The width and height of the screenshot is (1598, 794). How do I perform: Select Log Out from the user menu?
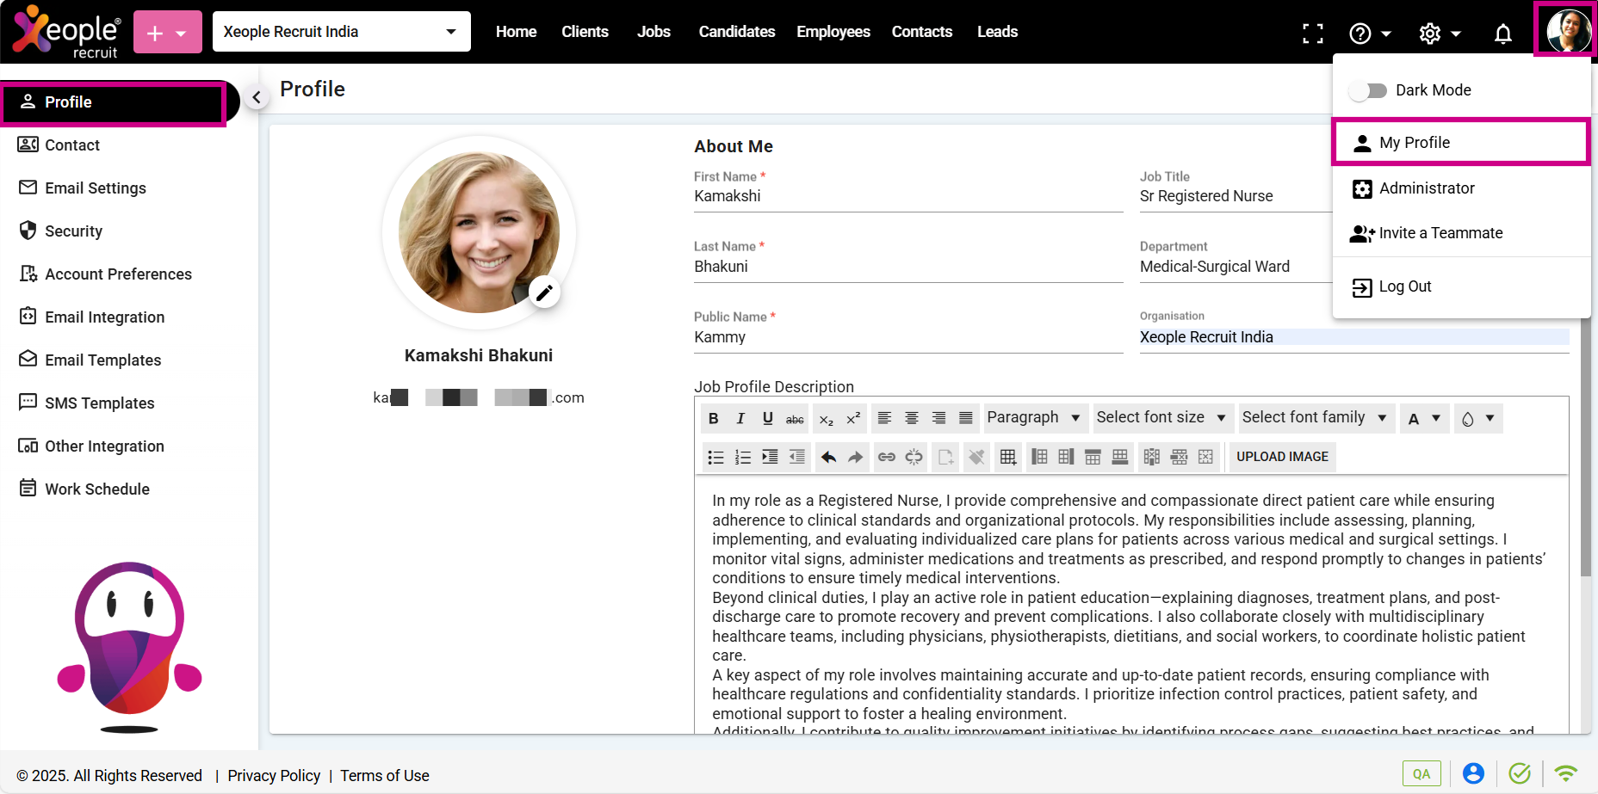[1404, 286]
